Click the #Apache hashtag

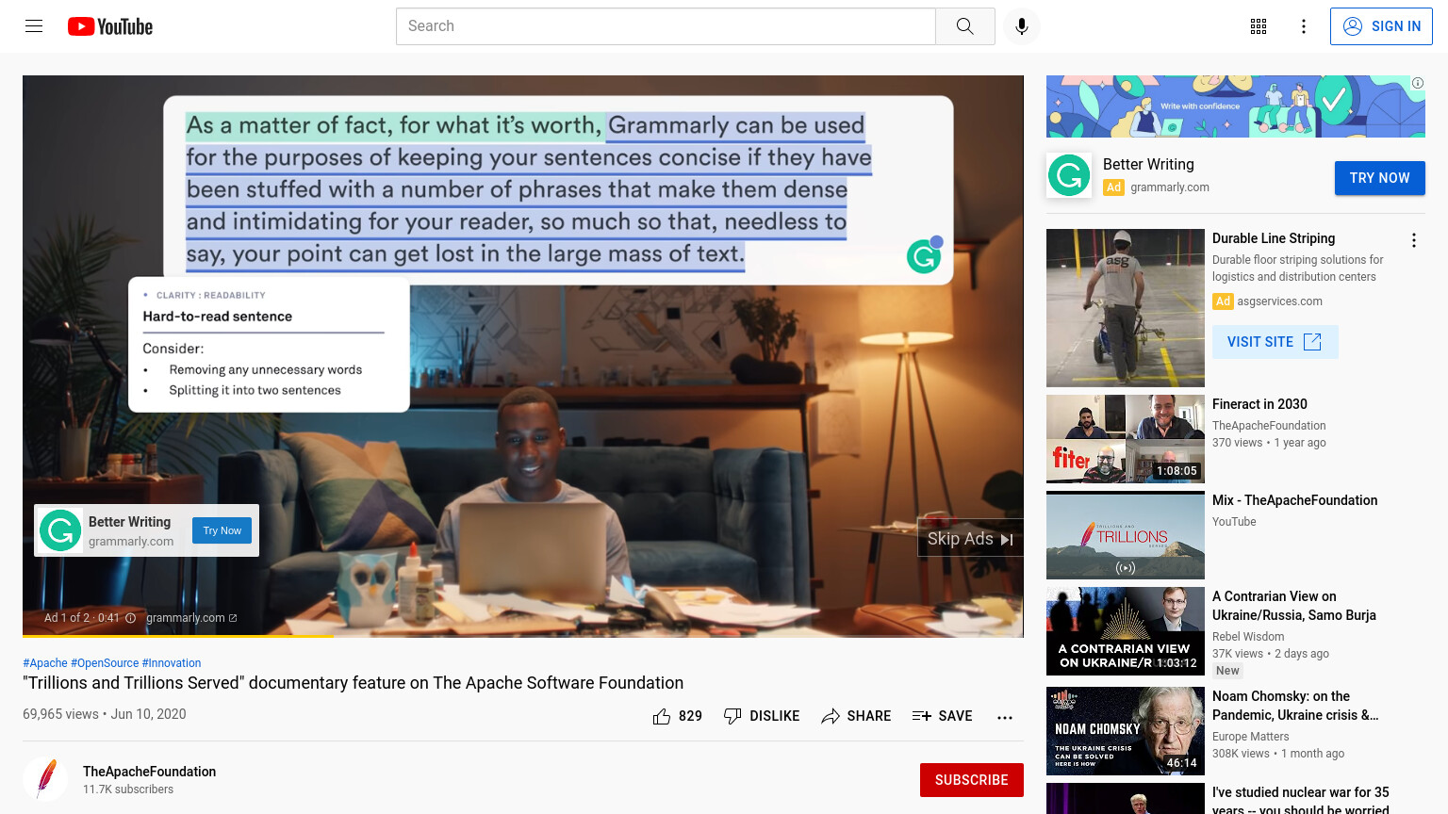[45, 663]
